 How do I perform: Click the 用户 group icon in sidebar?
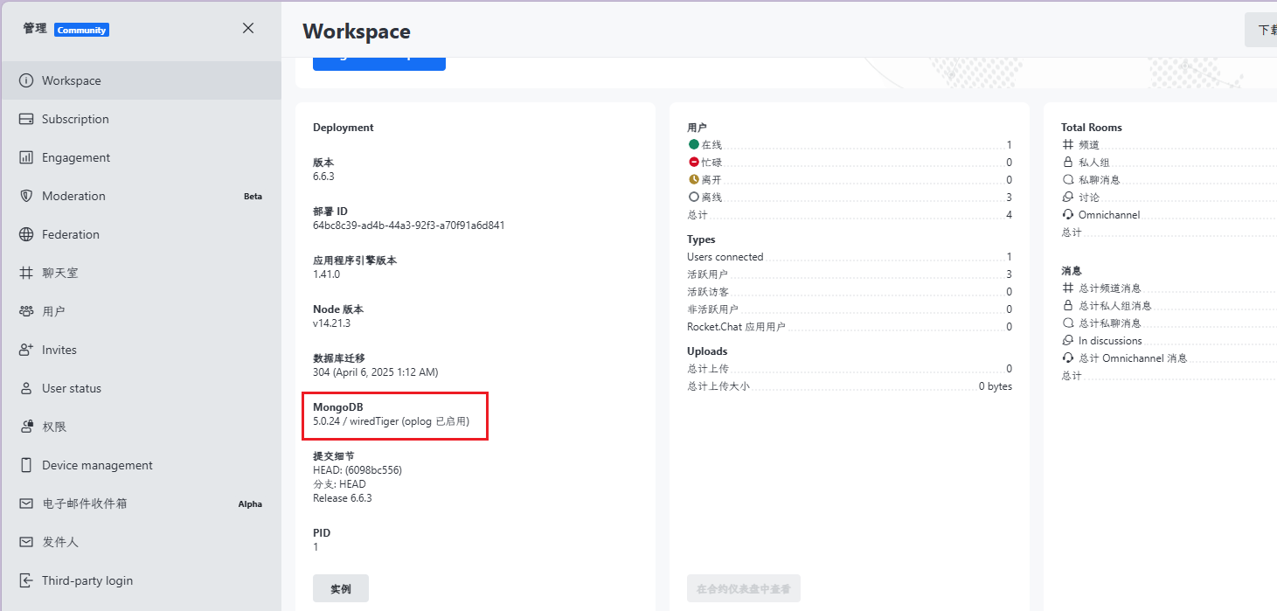(x=26, y=311)
